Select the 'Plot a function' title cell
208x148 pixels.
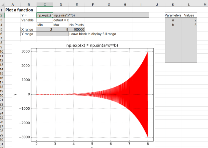(x=19, y=10)
